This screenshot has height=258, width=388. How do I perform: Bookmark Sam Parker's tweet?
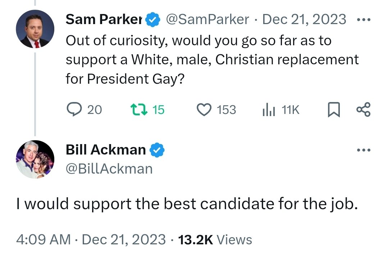[x=333, y=110]
